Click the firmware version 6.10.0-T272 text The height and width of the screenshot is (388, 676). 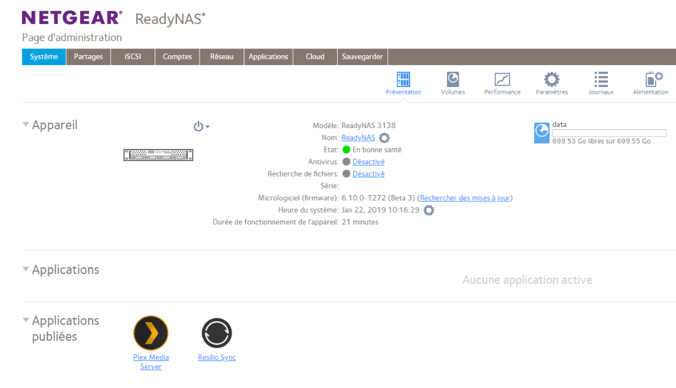pos(378,198)
